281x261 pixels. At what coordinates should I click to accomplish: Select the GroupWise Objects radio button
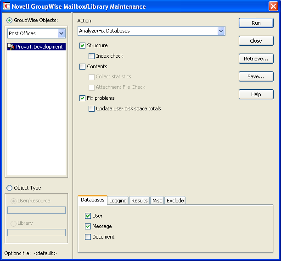pos(10,21)
